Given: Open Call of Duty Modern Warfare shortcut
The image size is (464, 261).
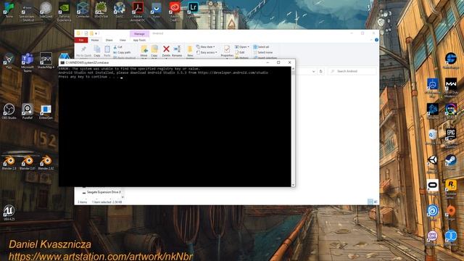Looking at the screenshot, I should [451, 88].
